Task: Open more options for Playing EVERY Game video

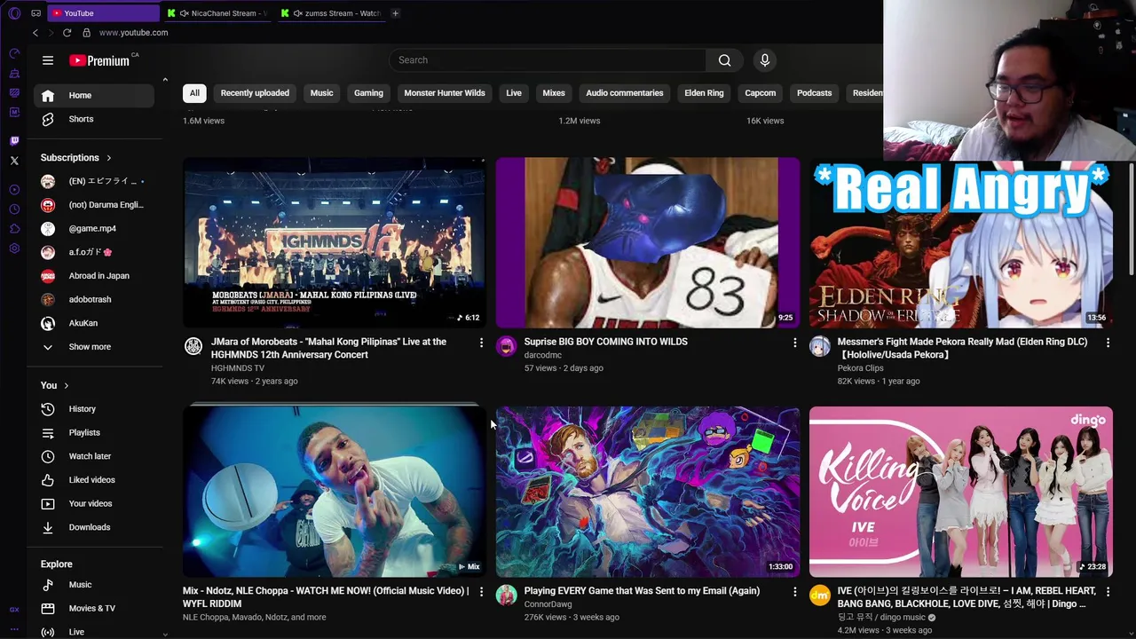Action: [x=794, y=592]
